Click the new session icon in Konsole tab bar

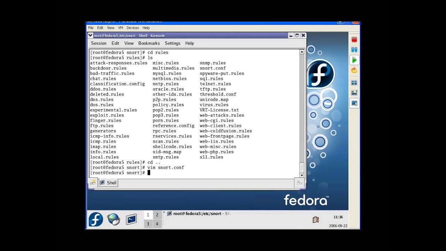coord(93,183)
